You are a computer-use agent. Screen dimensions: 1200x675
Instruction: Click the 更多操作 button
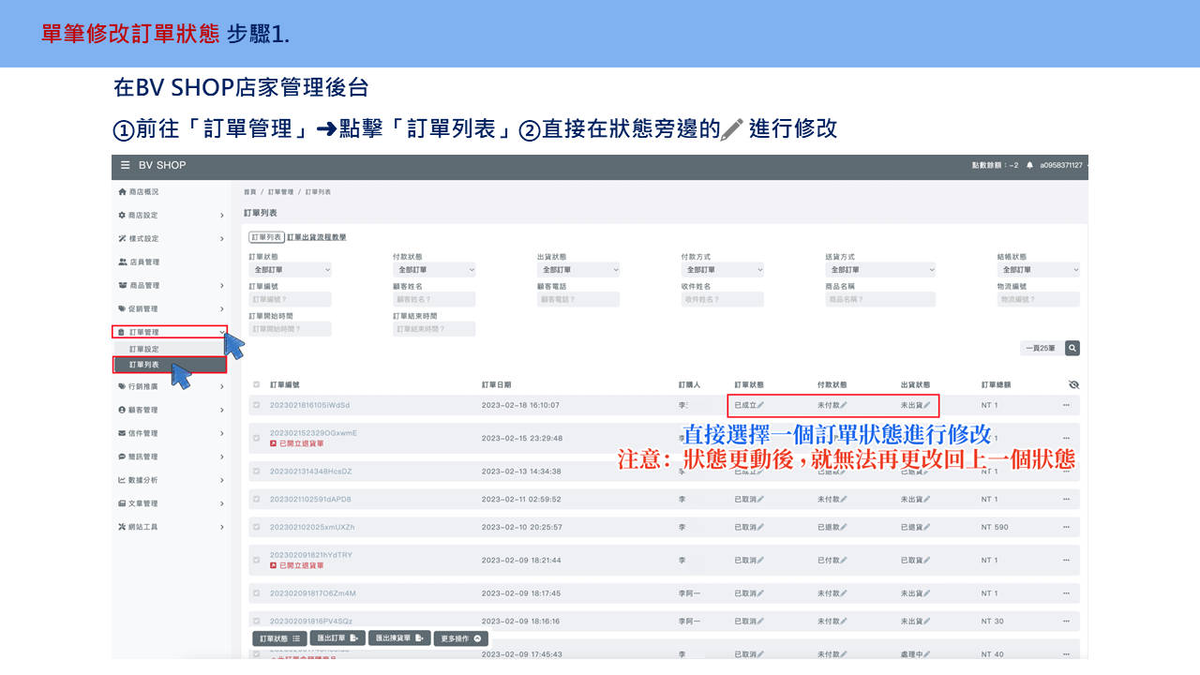pyautogui.click(x=461, y=638)
